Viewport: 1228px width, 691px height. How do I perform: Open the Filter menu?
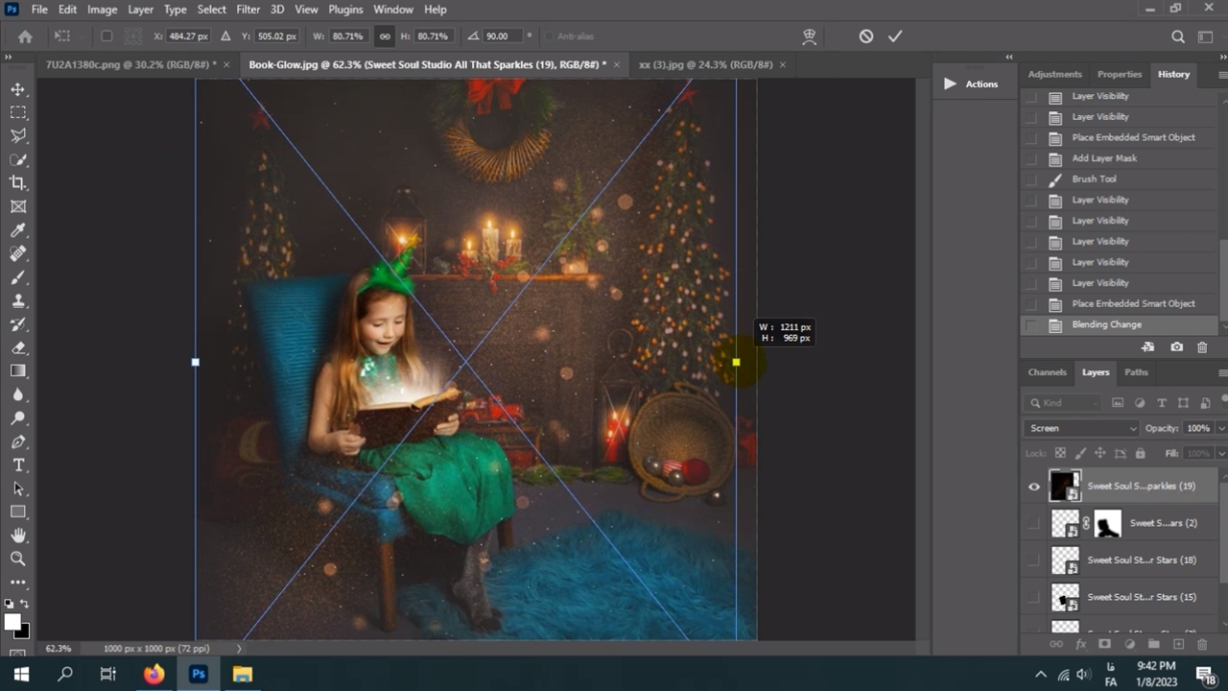point(248,10)
